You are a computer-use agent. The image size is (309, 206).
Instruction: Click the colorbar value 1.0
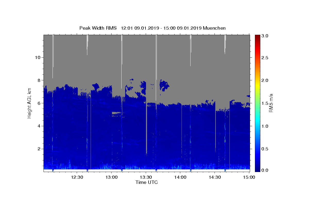pos(265,126)
